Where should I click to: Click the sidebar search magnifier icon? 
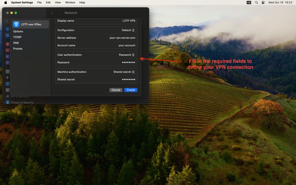click(7, 21)
